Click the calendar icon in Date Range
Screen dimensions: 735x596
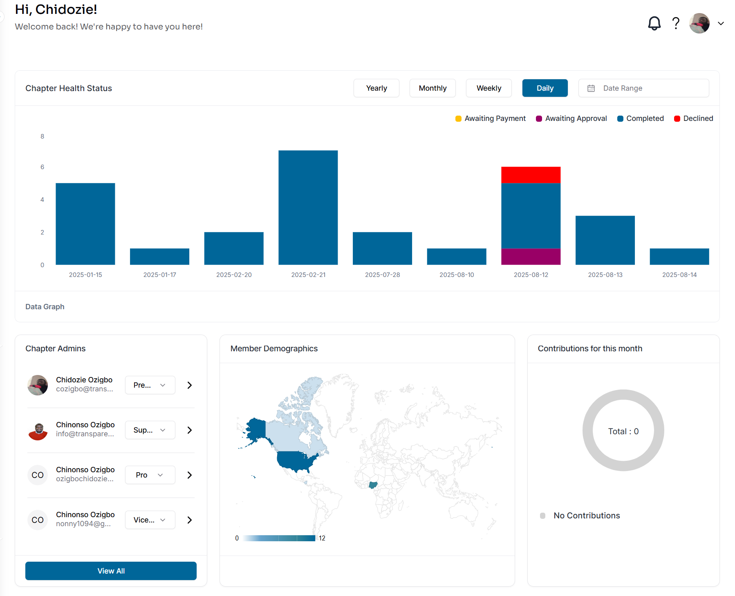click(591, 88)
